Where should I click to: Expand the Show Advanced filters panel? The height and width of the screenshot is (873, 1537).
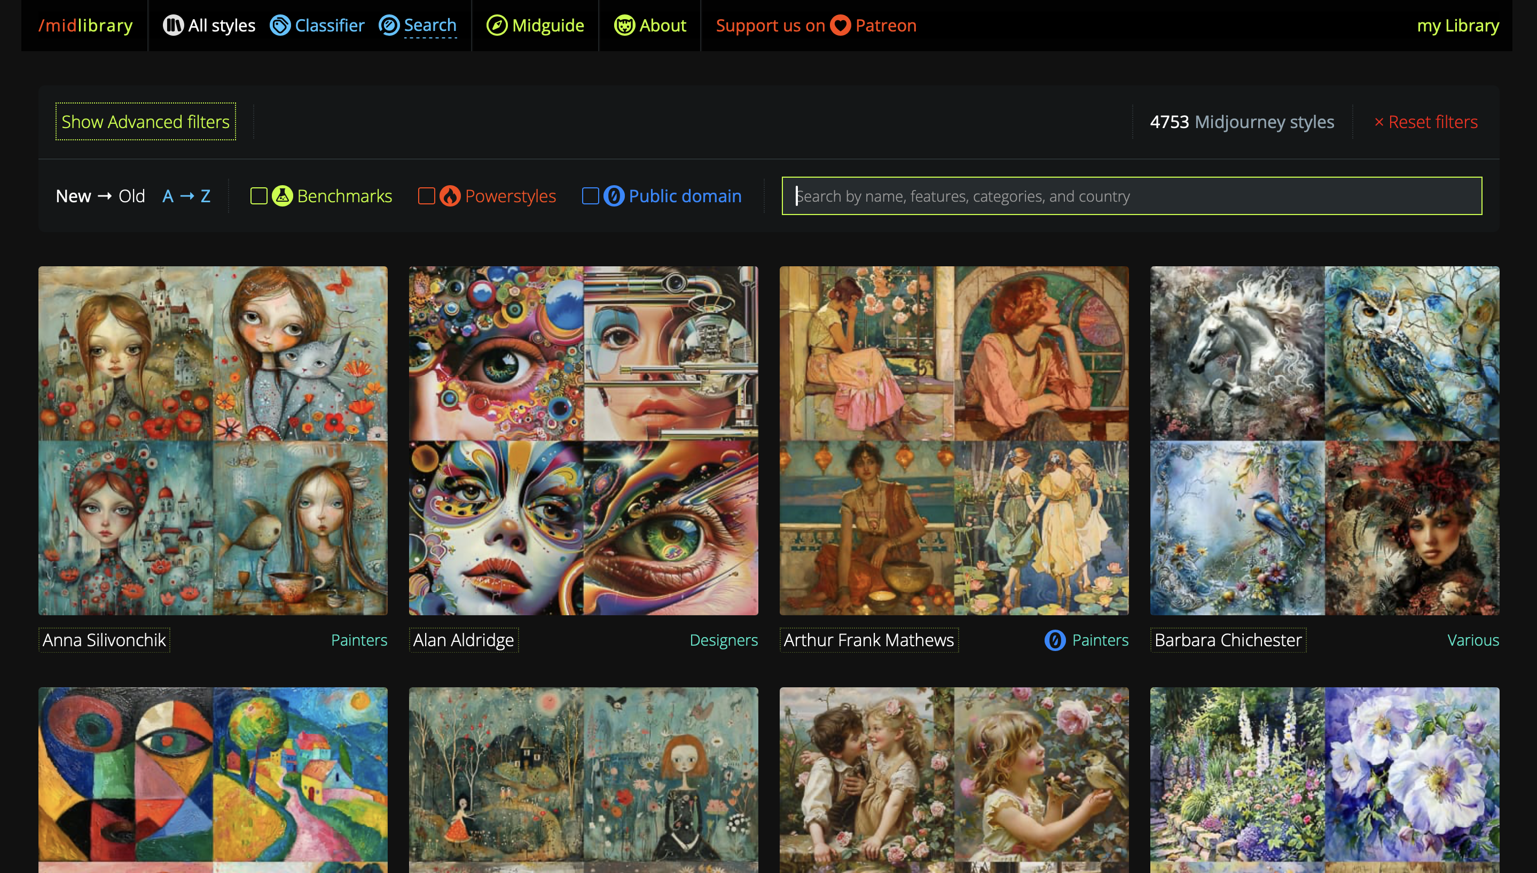(145, 122)
